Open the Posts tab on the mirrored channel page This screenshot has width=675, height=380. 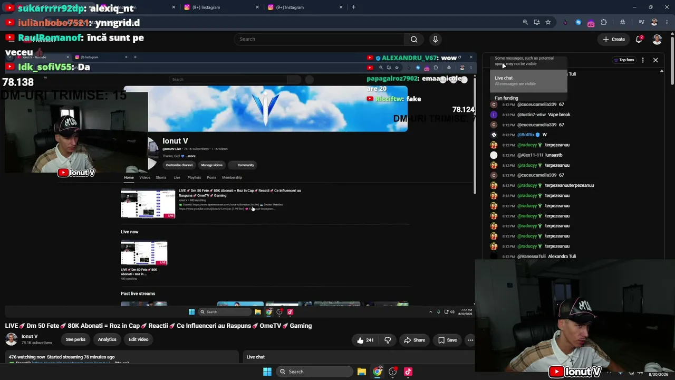(x=211, y=177)
